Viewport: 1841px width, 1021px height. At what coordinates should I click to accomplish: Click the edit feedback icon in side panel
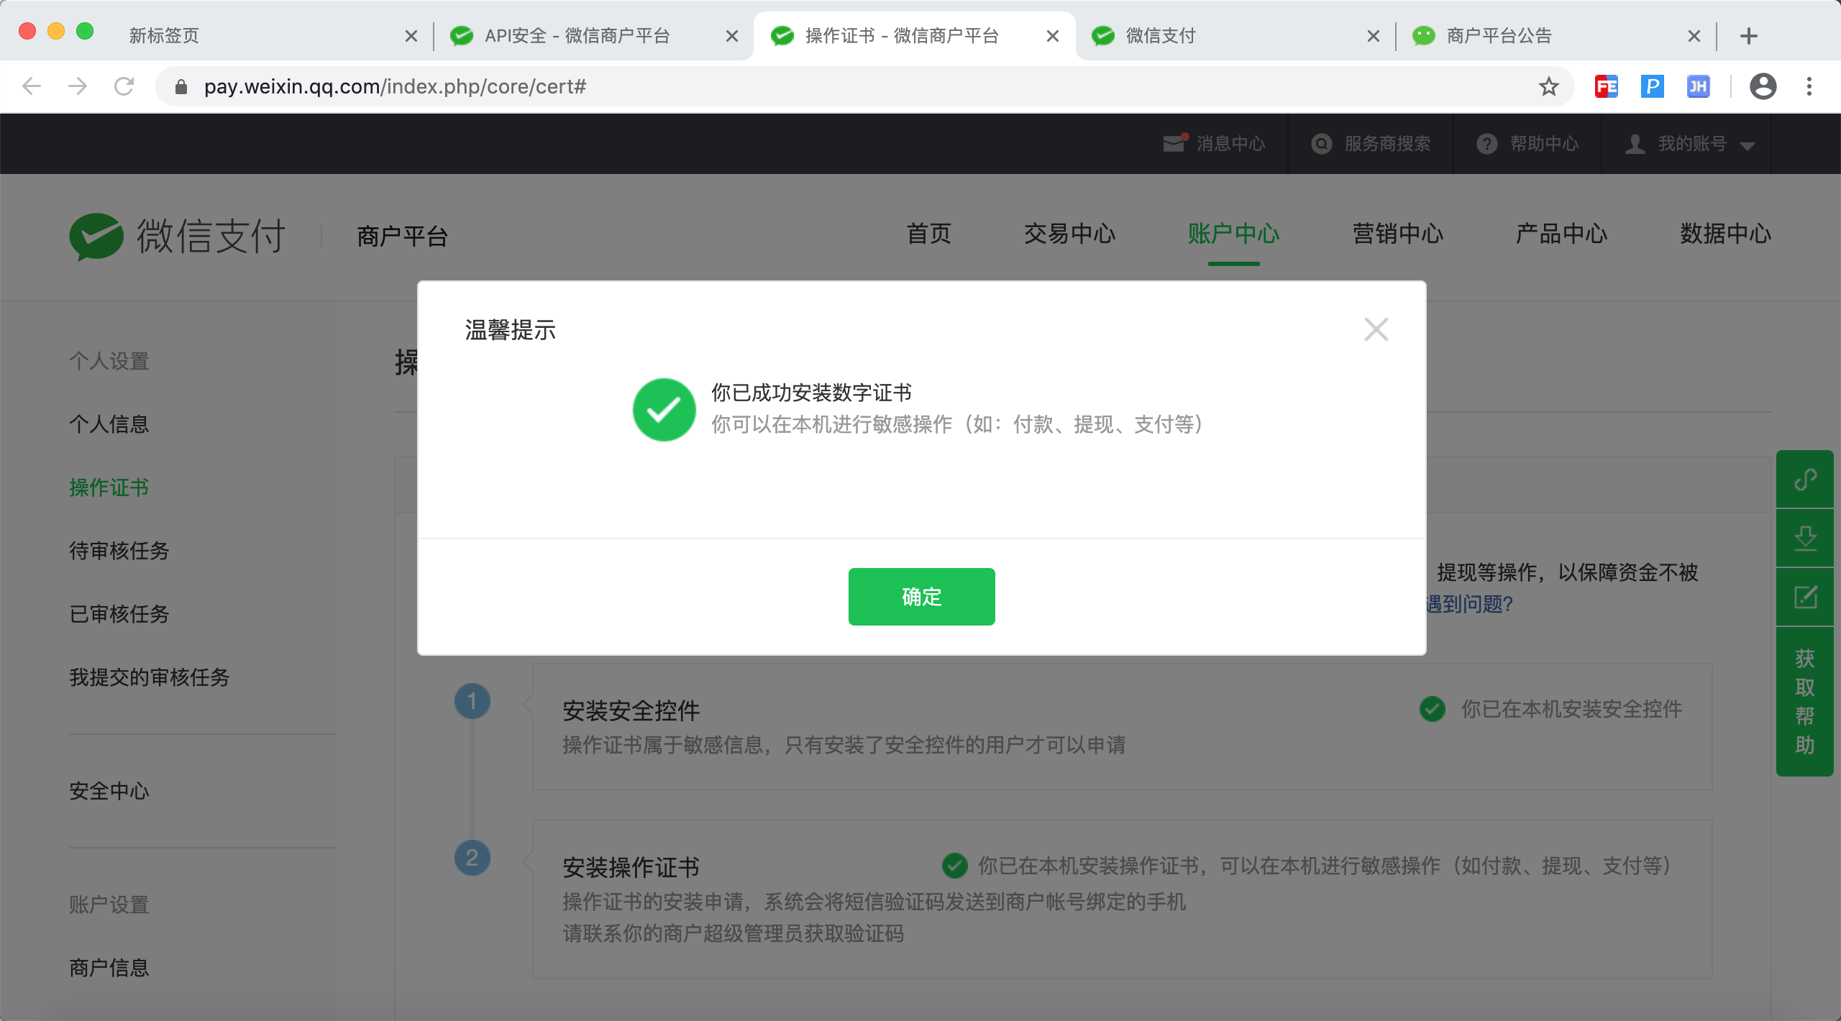pyautogui.click(x=1804, y=597)
